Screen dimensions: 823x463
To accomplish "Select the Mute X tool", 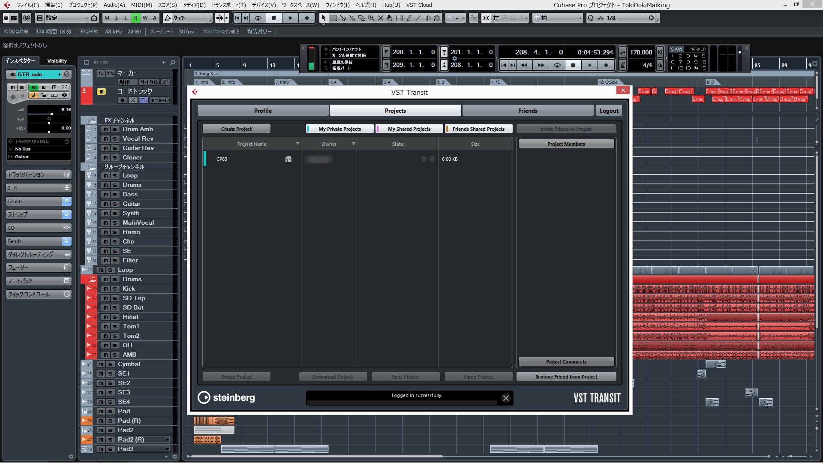I will (381, 18).
